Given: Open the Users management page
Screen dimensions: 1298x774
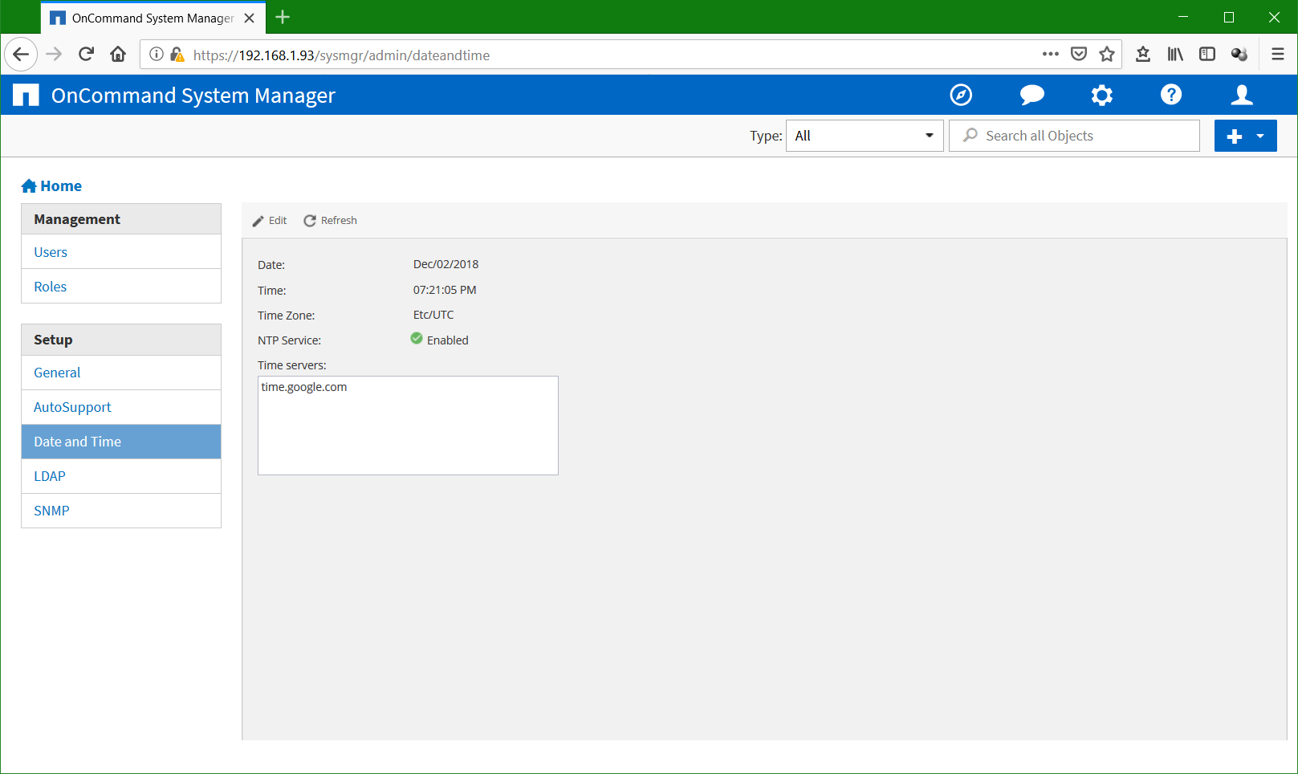Looking at the screenshot, I should (x=121, y=252).
